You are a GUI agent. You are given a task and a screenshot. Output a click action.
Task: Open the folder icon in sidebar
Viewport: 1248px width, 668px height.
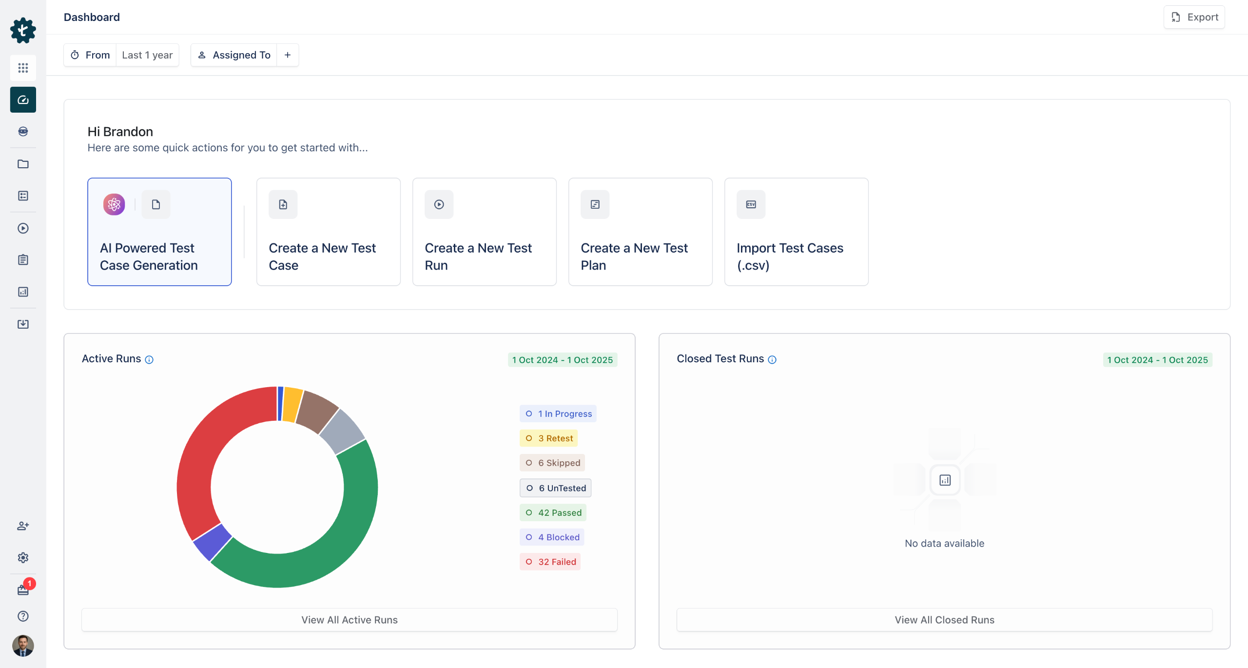pos(23,164)
